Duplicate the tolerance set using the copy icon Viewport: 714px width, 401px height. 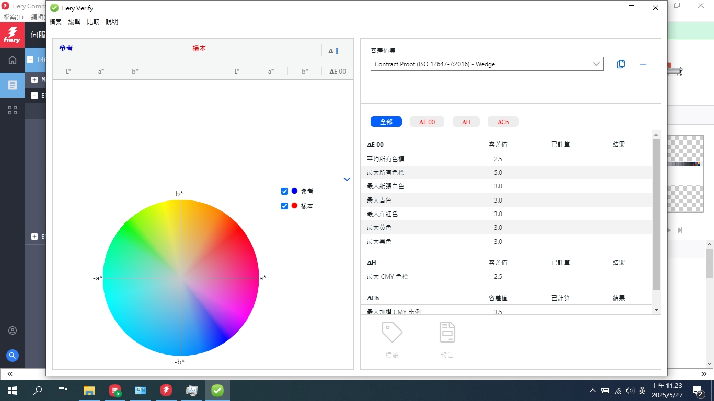tap(620, 64)
